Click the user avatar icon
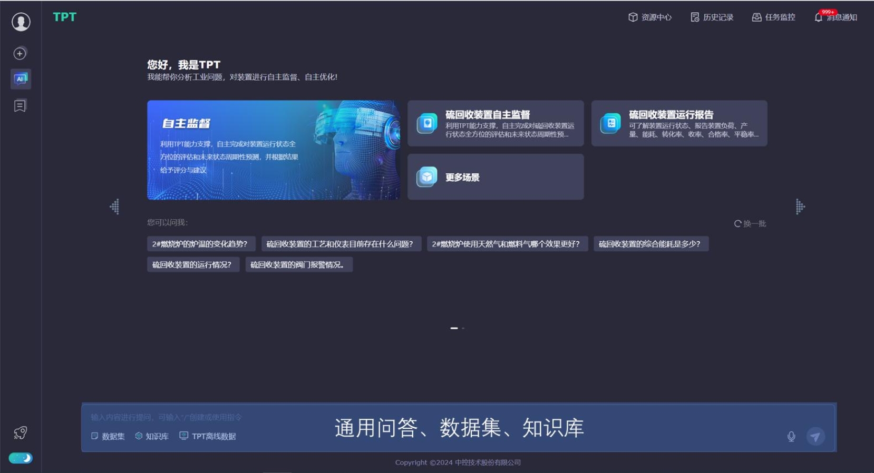The width and height of the screenshot is (874, 473). 21,22
